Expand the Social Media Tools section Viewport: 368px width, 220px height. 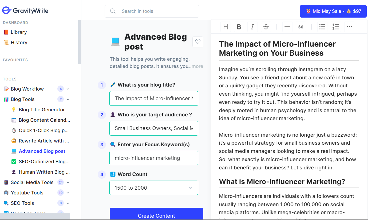68,182
